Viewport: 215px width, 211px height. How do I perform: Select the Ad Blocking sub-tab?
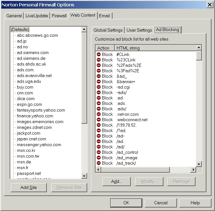168,29
